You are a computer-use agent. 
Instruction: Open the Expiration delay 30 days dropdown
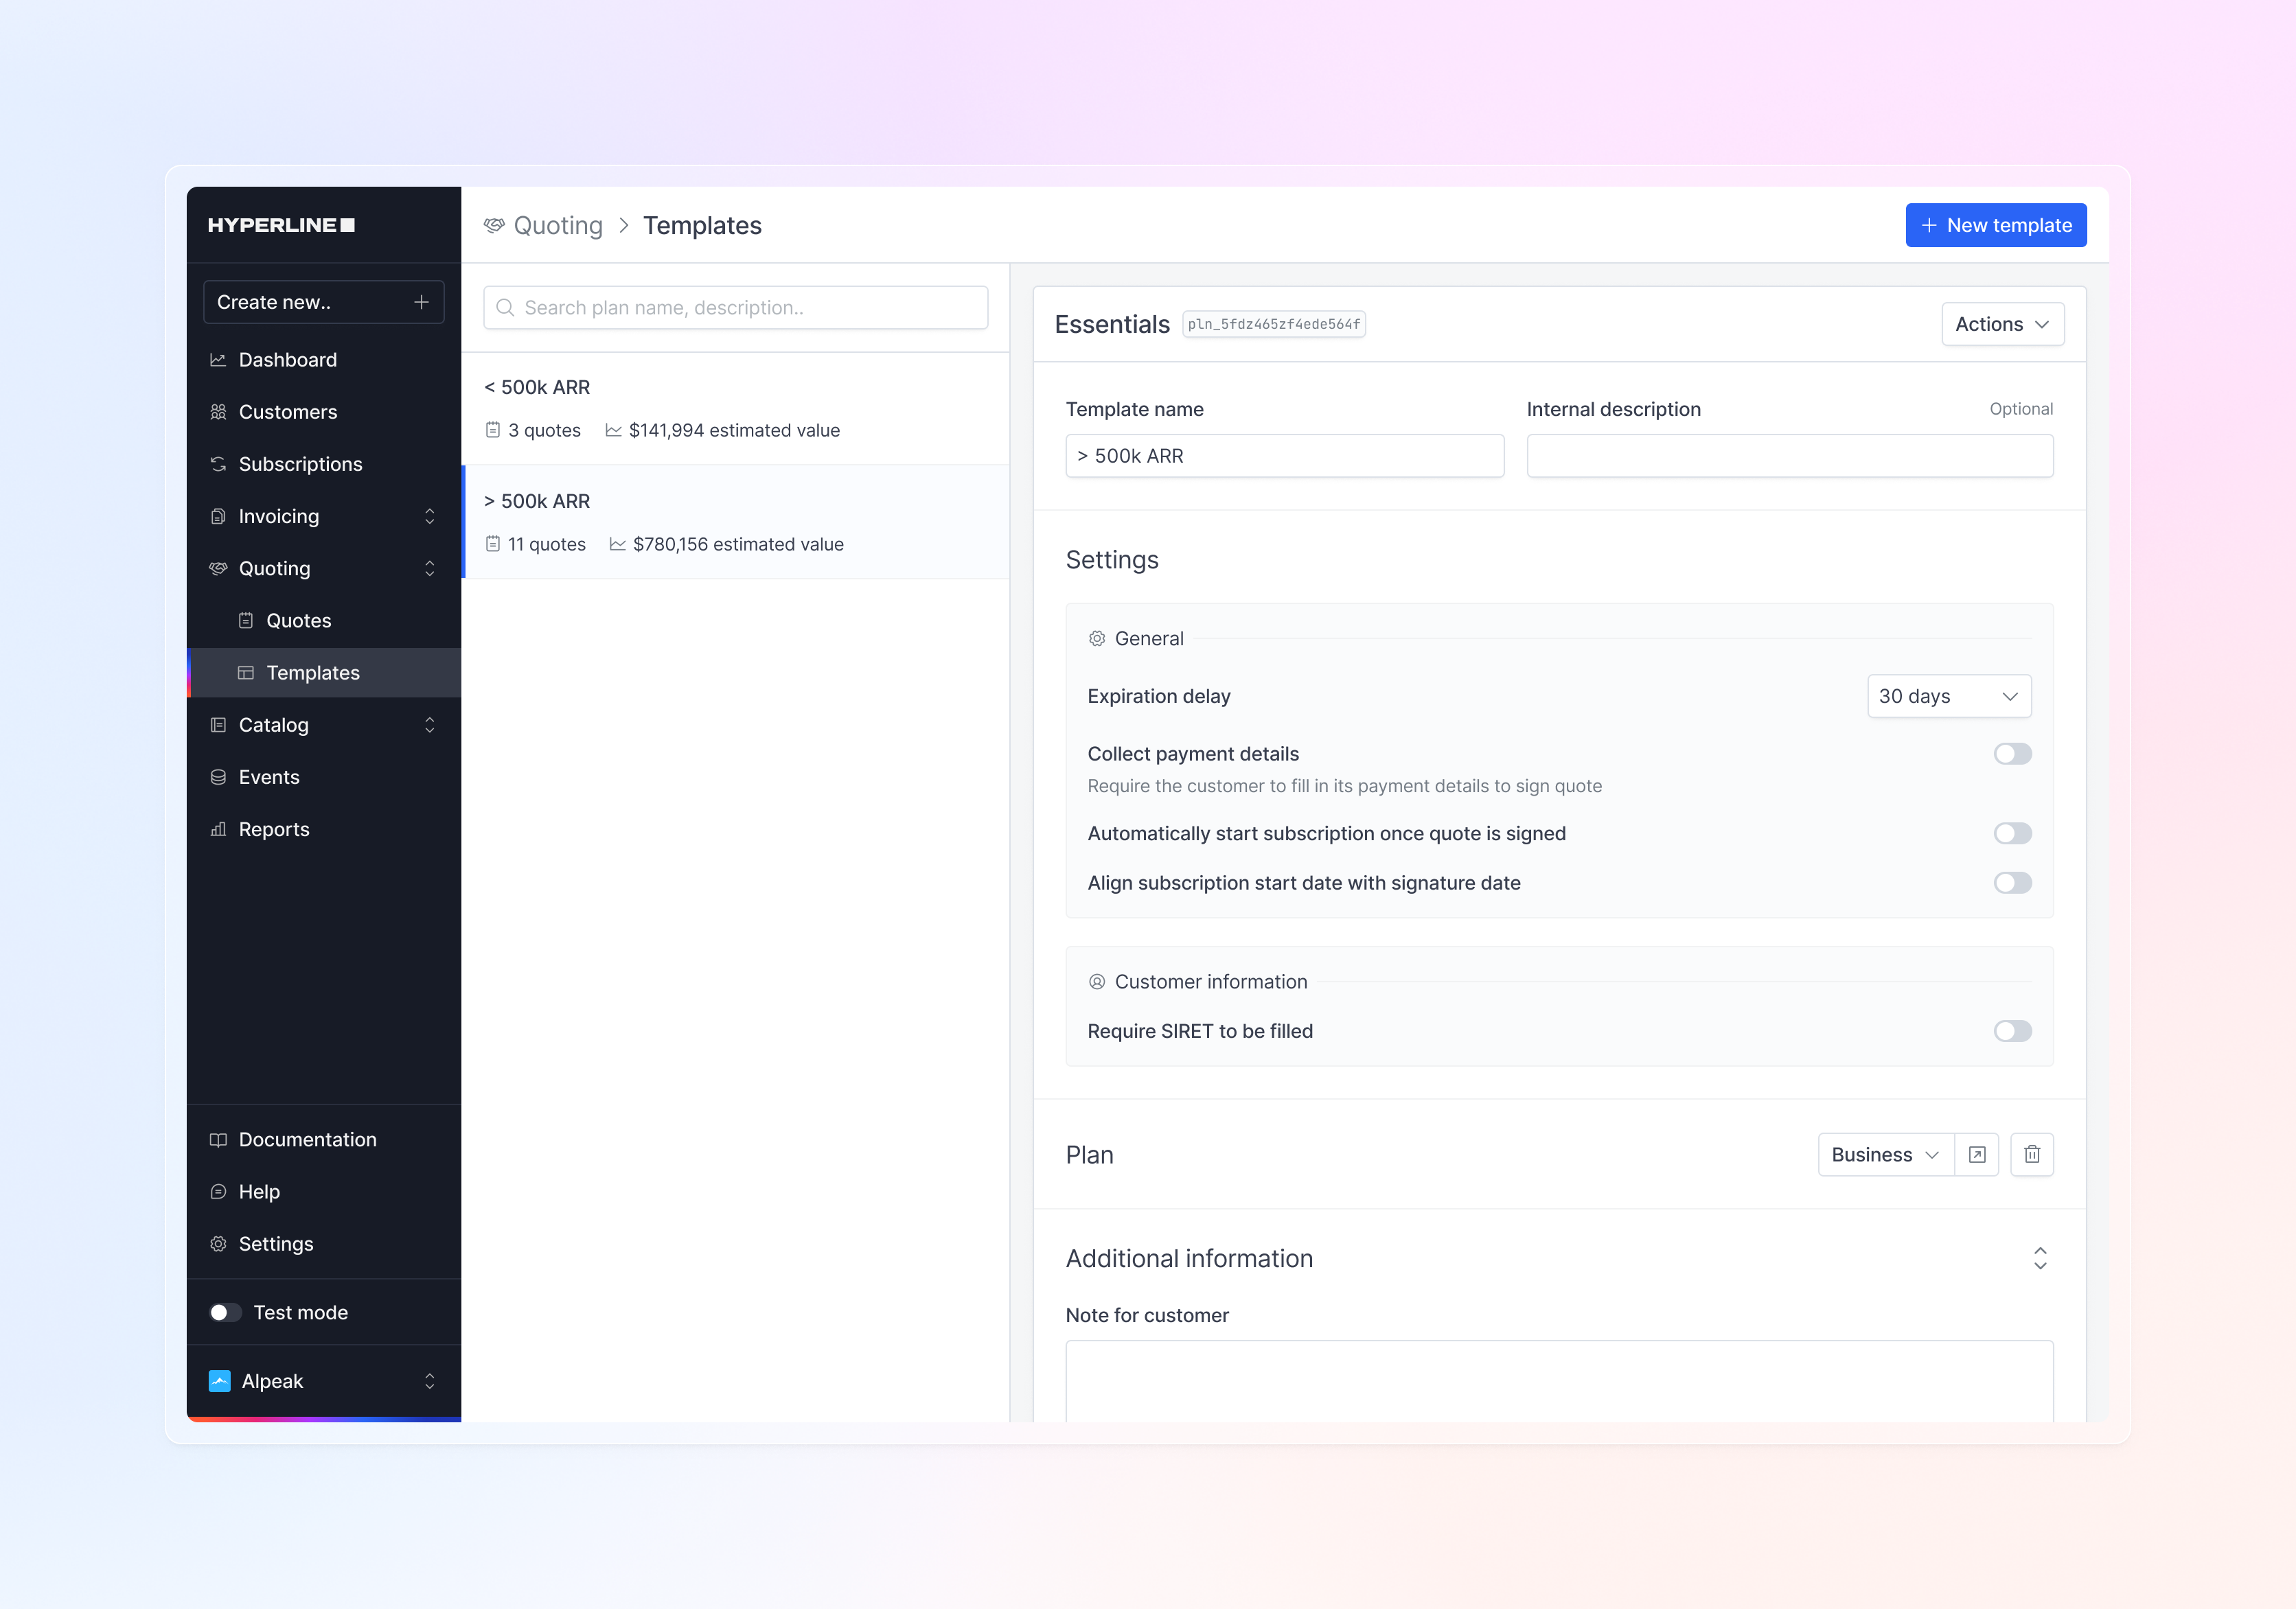pyautogui.click(x=1948, y=696)
